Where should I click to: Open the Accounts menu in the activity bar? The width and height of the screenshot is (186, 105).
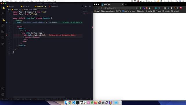click(x=3, y=88)
